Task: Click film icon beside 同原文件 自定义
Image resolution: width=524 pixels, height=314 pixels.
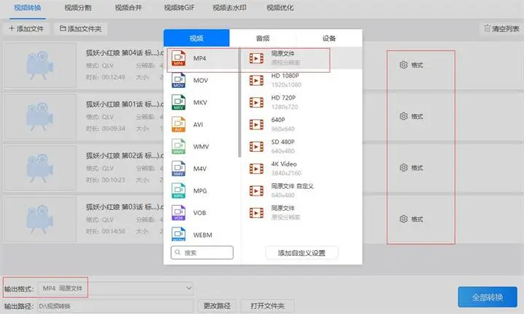Action: (256, 190)
